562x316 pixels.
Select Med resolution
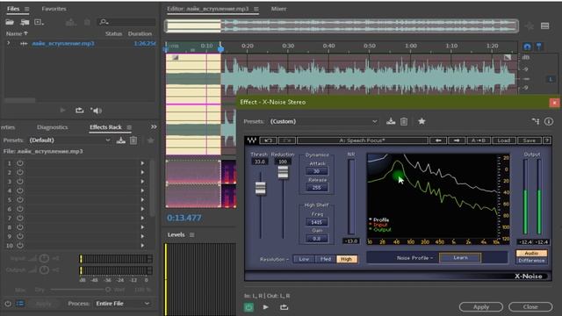click(326, 259)
